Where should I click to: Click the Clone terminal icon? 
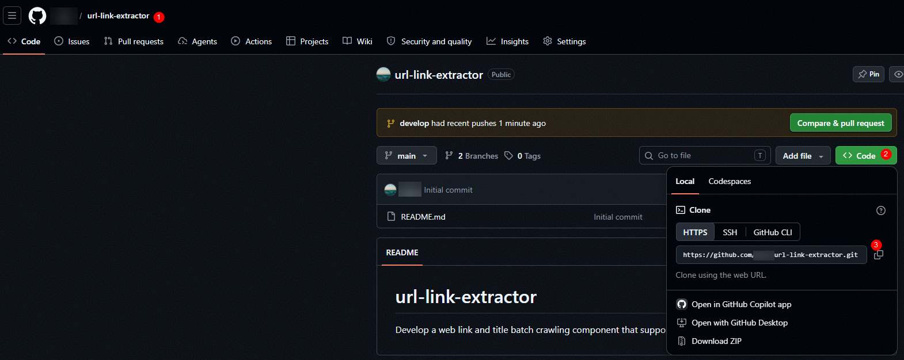pyautogui.click(x=681, y=210)
